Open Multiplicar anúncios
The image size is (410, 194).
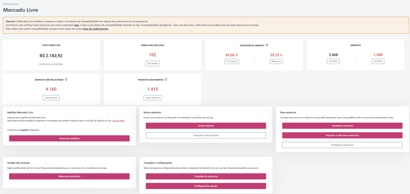pyautogui.click(x=342, y=145)
